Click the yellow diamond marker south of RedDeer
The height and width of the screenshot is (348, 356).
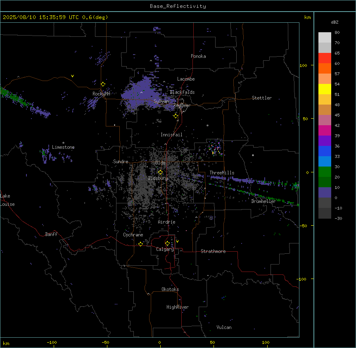tap(176, 116)
